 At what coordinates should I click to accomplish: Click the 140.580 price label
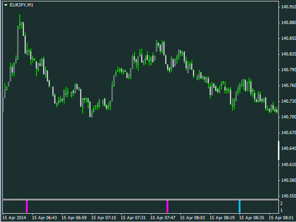[x=289, y=180]
